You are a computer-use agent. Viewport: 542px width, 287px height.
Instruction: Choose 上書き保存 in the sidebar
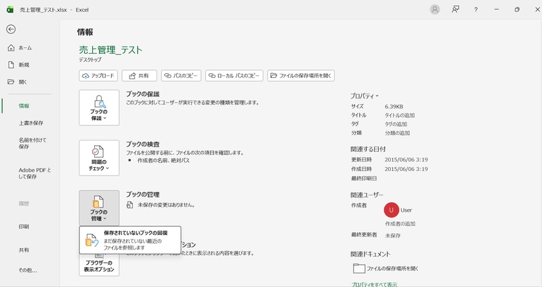(30, 123)
